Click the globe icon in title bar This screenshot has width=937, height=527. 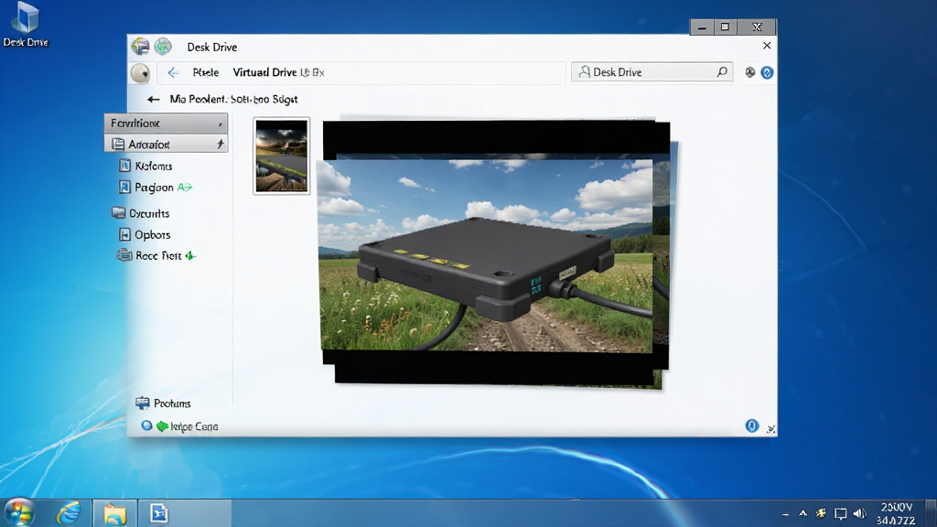[x=163, y=46]
